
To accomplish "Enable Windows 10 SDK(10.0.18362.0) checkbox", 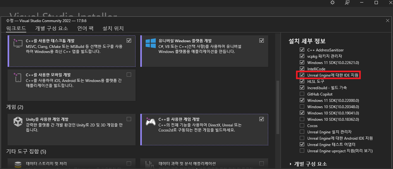I will (x=302, y=119).
